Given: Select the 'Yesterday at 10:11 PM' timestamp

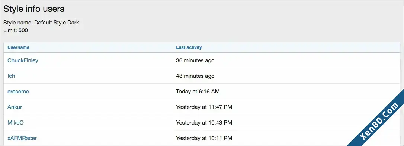Looking at the screenshot, I should click(204, 138).
